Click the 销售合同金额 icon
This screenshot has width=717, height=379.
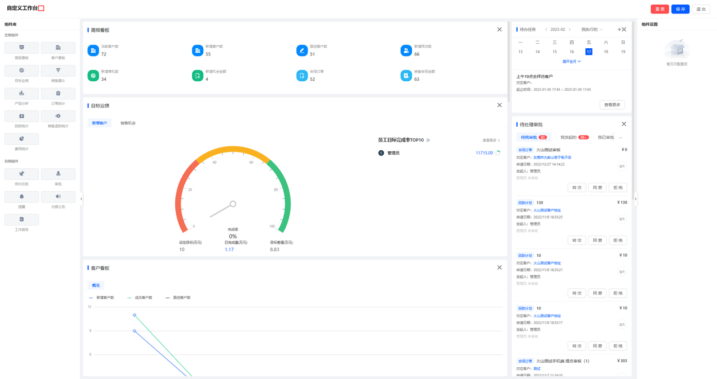[406, 75]
